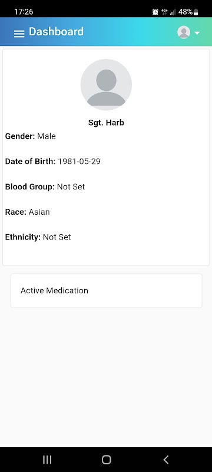Image resolution: width=212 pixels, height=472 pixels.
Task: Tap the Ethnicity Not Set value
Action: tap(57, 237)
